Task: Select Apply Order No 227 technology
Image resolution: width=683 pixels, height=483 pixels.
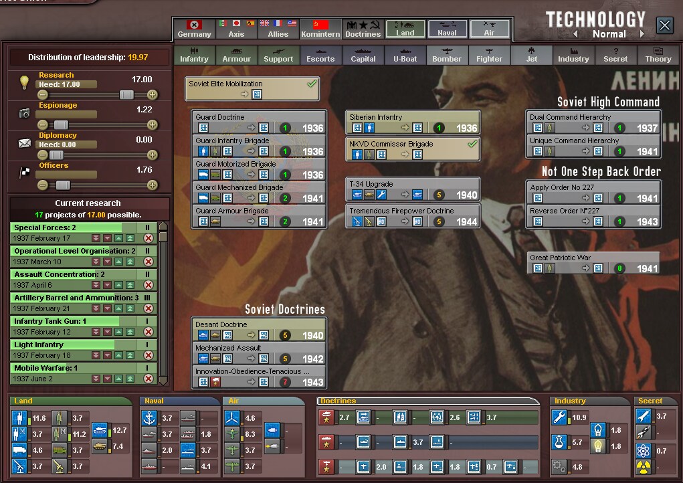Action: pos(593,193)
